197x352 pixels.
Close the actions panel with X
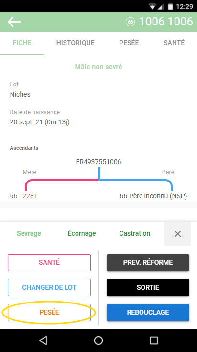[178, 234]
